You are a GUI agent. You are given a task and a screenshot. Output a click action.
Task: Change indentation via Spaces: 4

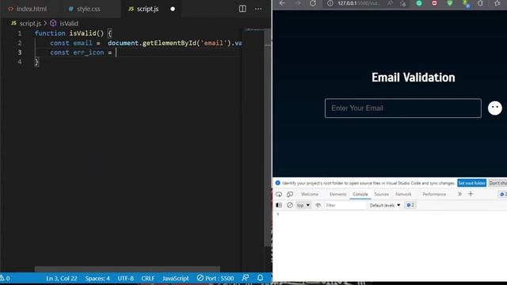(x=97, y=278)
